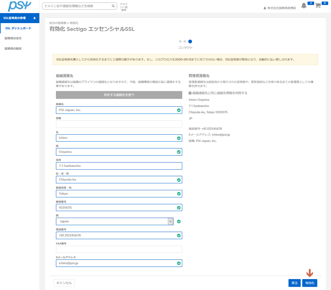
Task: Click the 組織連絡先 heading
Action: 65,76
